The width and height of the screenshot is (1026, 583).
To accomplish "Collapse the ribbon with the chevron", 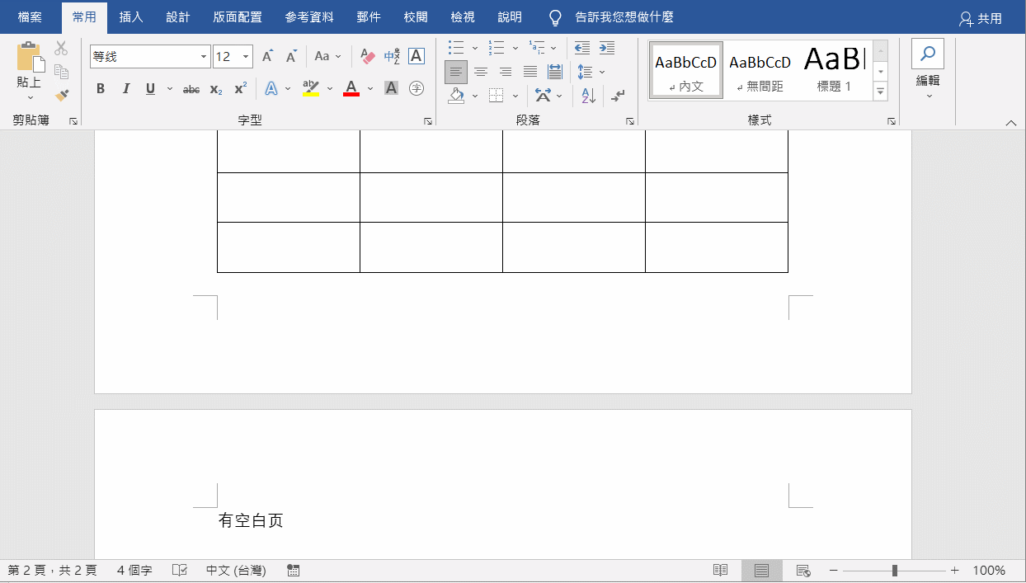I will (1011, 122).
